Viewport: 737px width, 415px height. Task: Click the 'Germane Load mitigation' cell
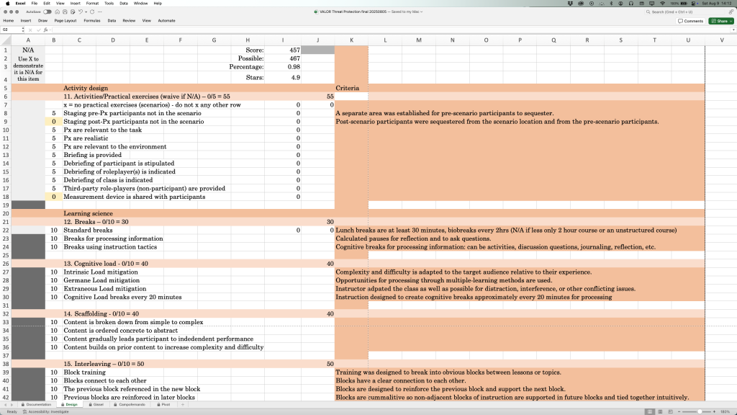point(101,280)
